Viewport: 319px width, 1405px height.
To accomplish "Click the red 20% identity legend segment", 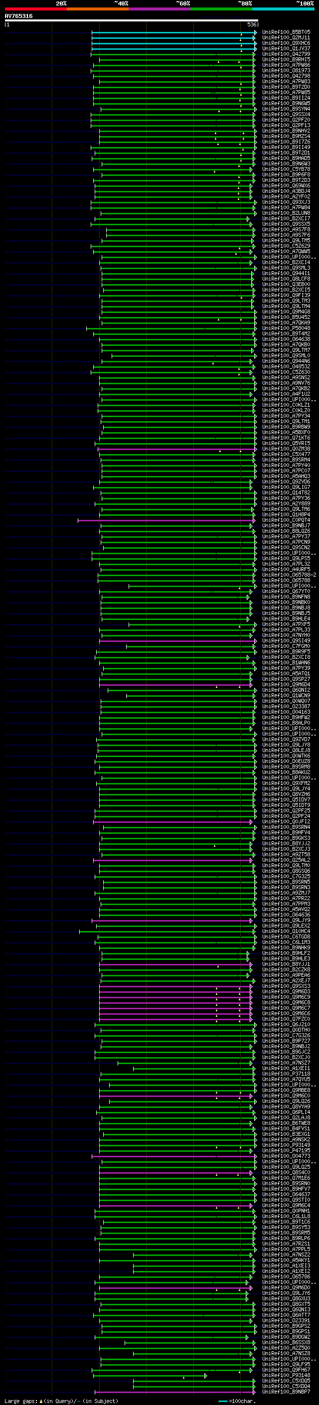I will pos(35,9).
